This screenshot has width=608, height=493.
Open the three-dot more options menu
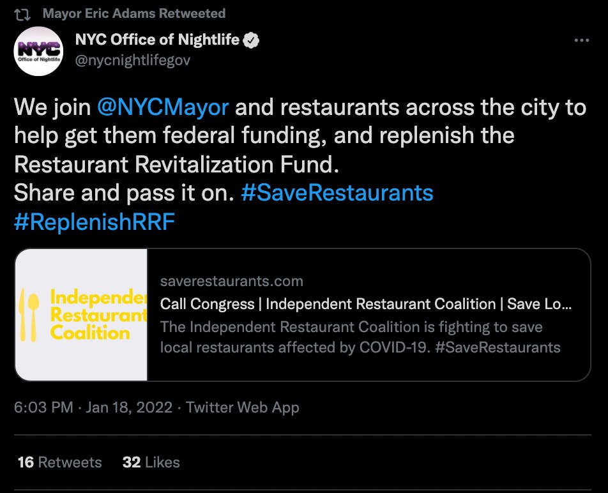[x=581, y=40]
